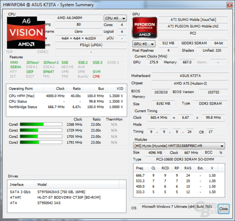Open the GPU #0 selector dropdown
This screenshot has height=221, width=235.
pyautogui.click(x=144, y=44)
